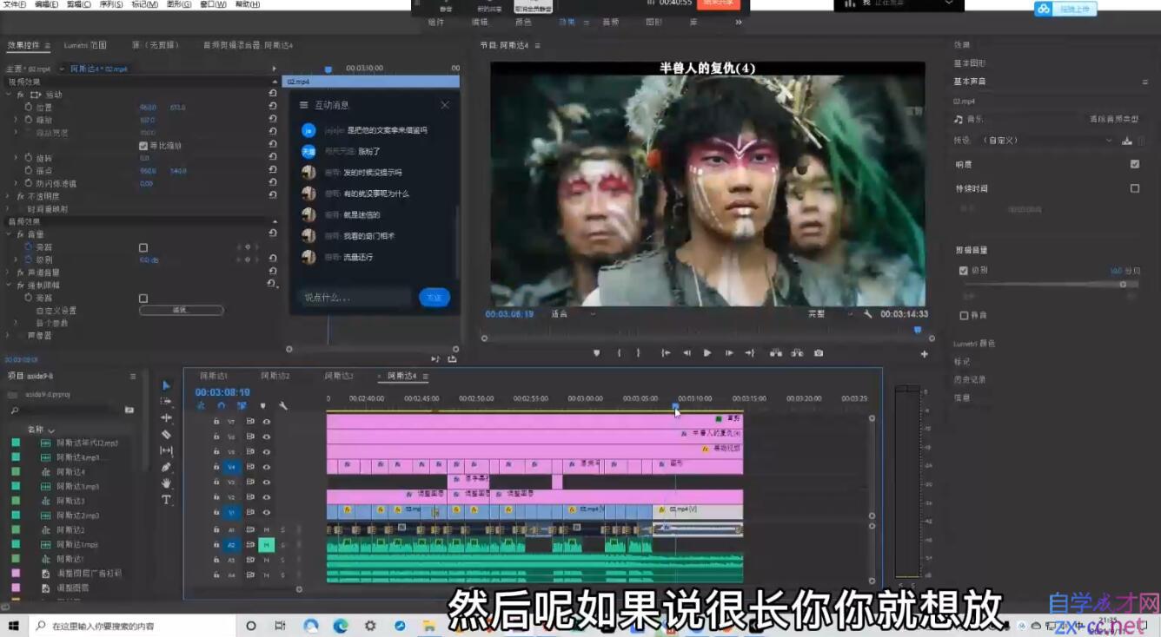Expand the Scale property
Image resolution: width=1161 pixels, height=637 pixels.
tap(16, 120)
